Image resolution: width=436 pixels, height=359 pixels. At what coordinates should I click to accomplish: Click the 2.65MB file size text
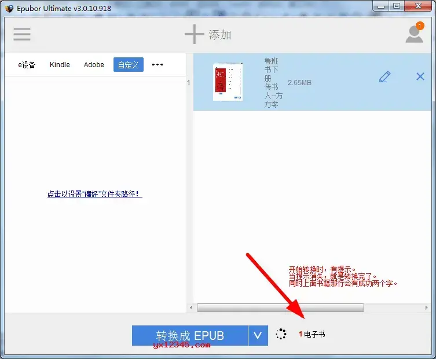299,83
